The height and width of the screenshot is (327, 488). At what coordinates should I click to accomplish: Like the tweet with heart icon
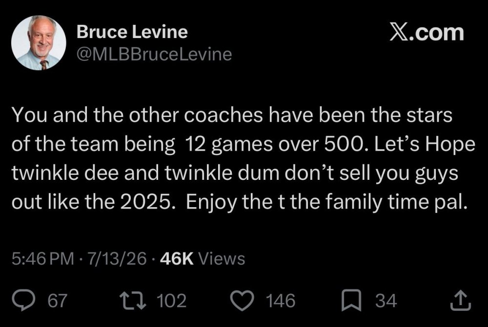point(243,301)
